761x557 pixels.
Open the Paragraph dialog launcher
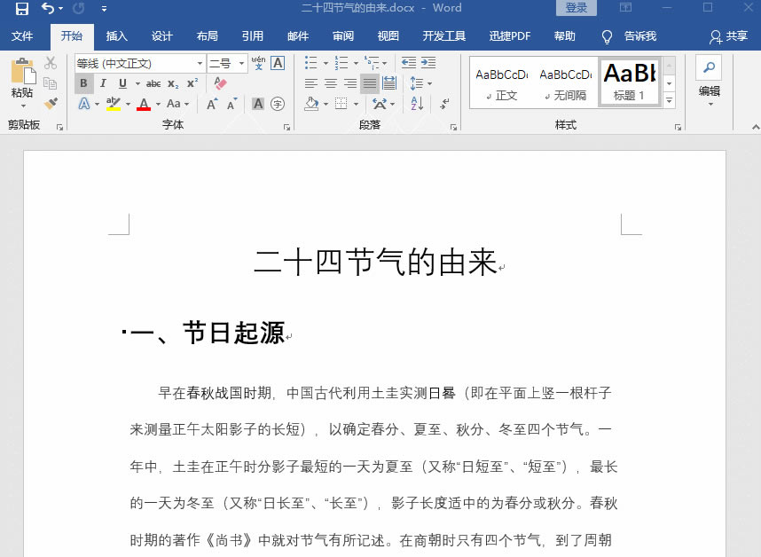(x=453, y=127)
